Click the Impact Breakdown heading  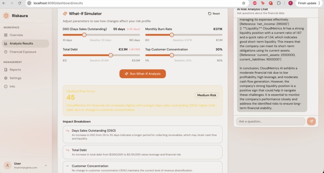pyautogui.click(x=77, y=122)
